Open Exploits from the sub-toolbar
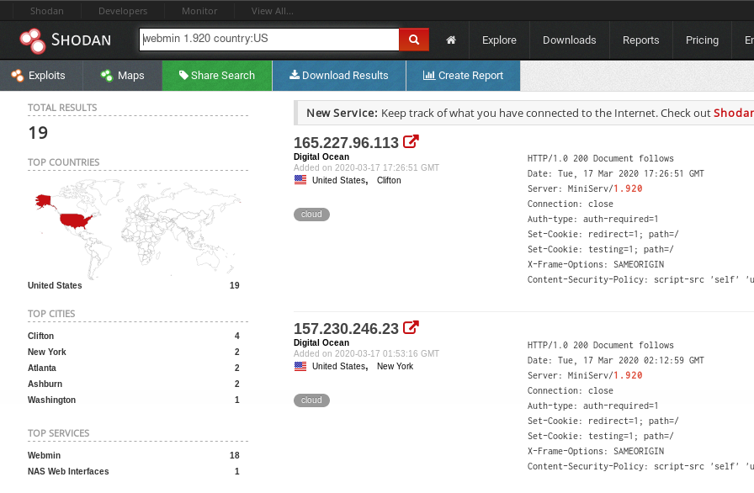The height and width of the screenshot is (493, 754). pos(39,76)
